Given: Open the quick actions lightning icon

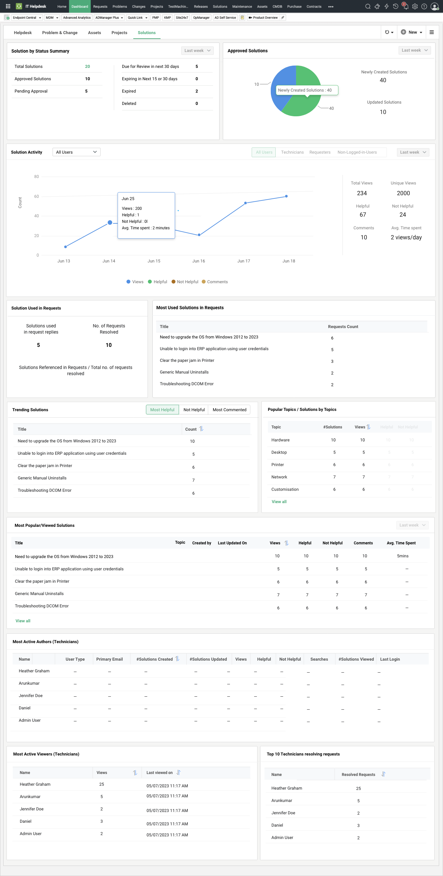Looking at the screenshot, I should pyautogui.click(x=386, y=6).
